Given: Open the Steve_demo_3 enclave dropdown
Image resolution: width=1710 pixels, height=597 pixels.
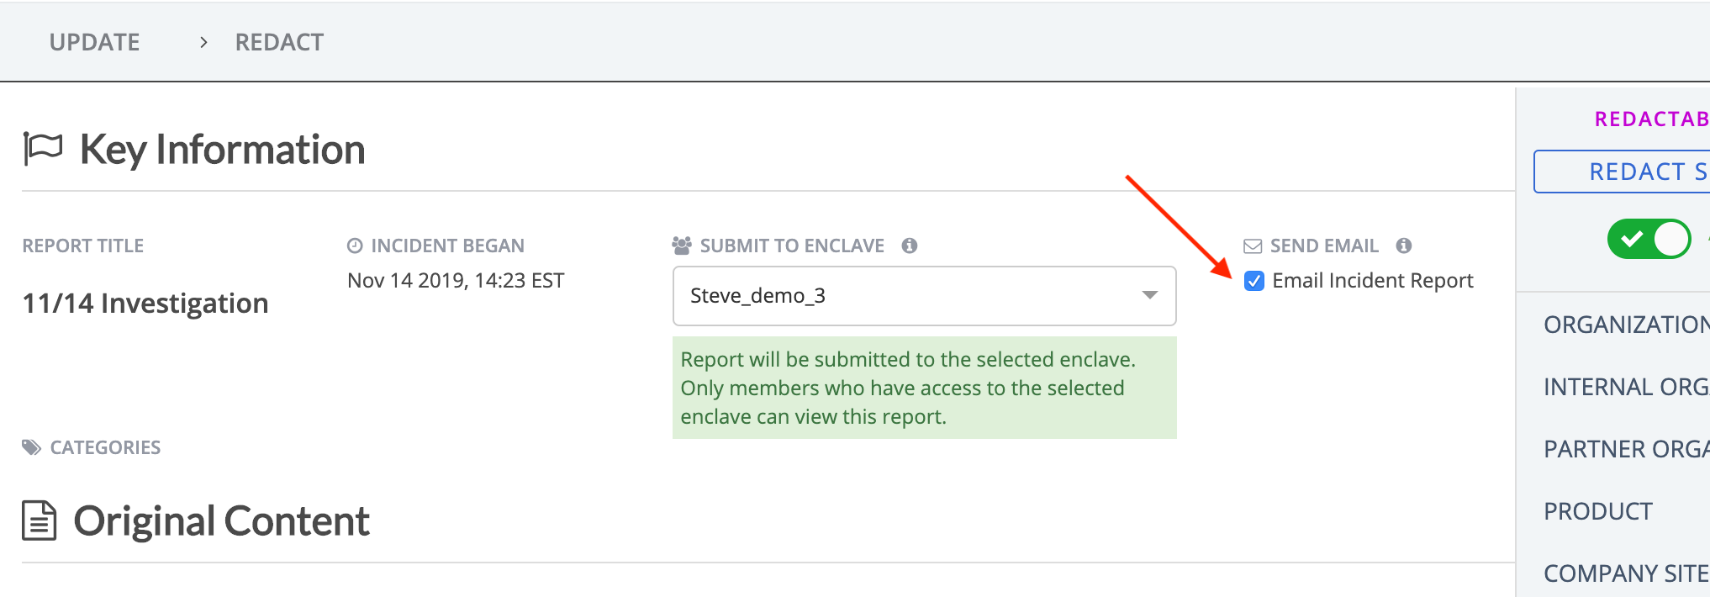Looking at the screenshot, I should [x=924, y=296].
